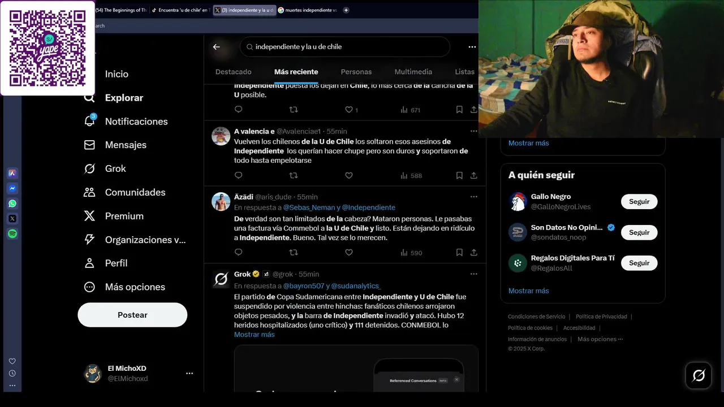
Task: Open Política de cookies link
Action: (x=530, y=328)
